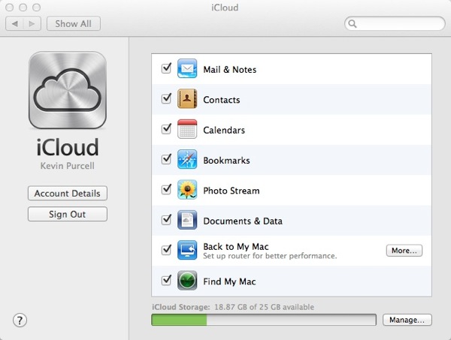The width and height of the screenshot is (451, 340).
Task: Click the iCloud window title text
Action: [225, 8]
